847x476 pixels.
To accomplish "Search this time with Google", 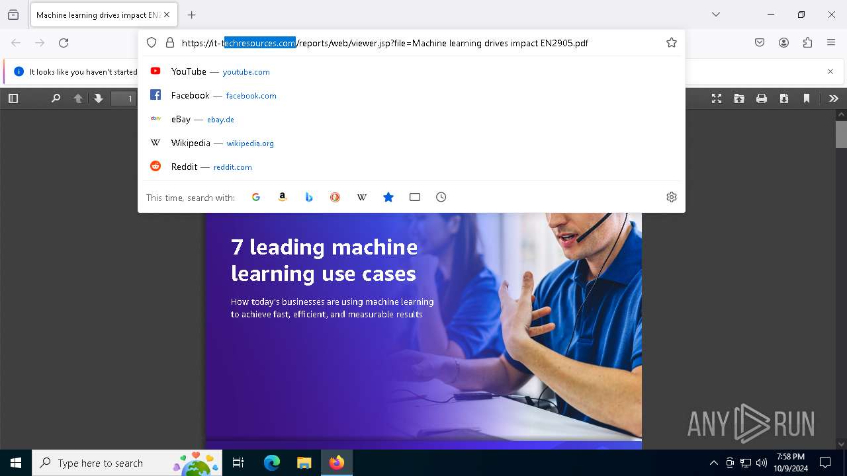I will [256, 197].
